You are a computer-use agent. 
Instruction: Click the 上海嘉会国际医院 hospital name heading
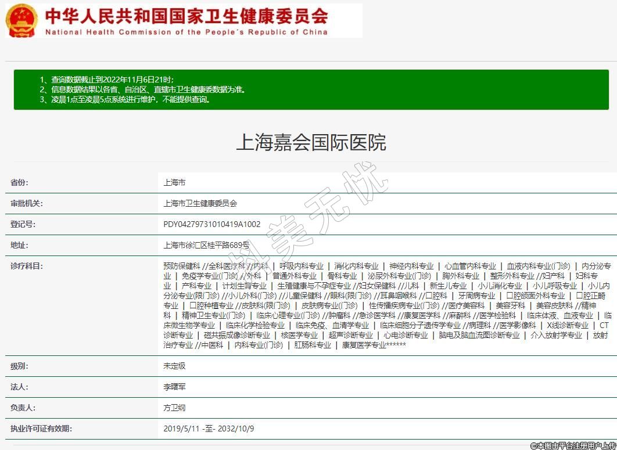click(x=311, y=142)
